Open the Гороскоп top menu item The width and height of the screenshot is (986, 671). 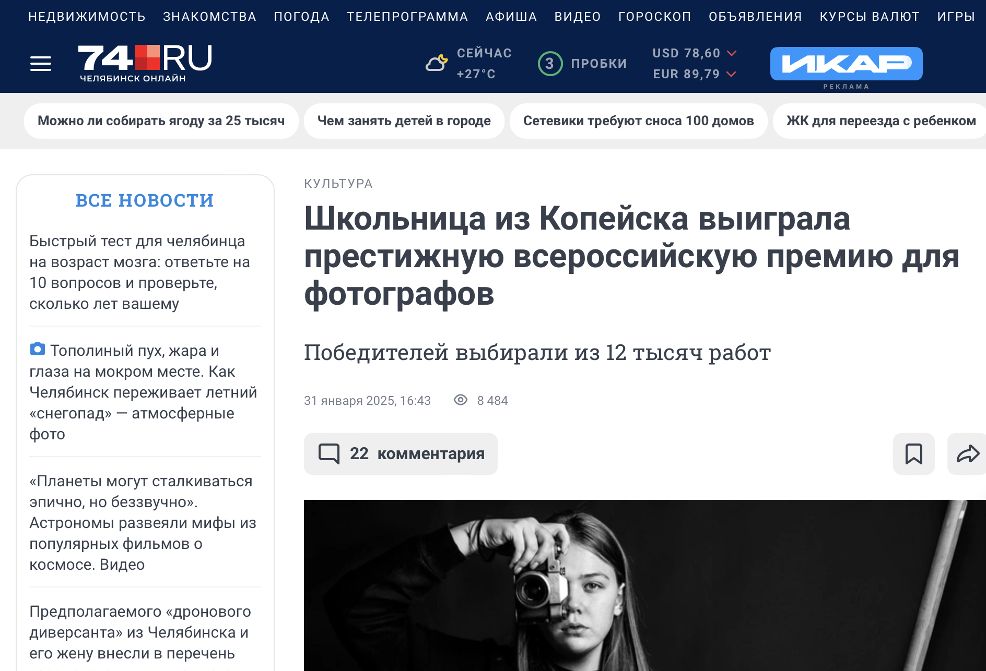click(x=654, y=17)
